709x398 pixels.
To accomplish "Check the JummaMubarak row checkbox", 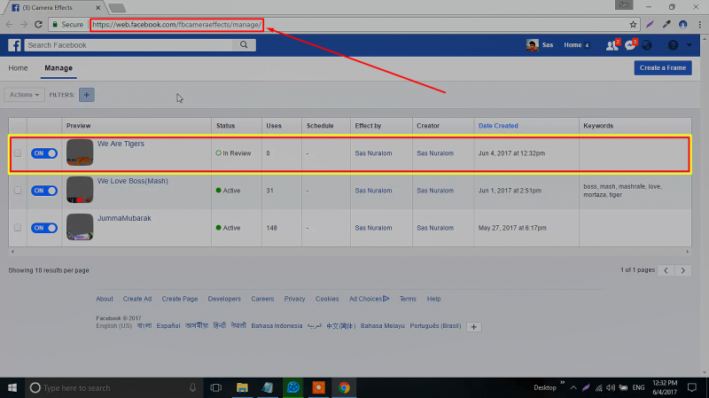I will tap(18, 228).
